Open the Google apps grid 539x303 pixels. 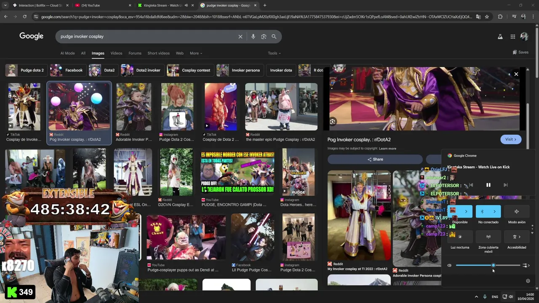[512, 37]
